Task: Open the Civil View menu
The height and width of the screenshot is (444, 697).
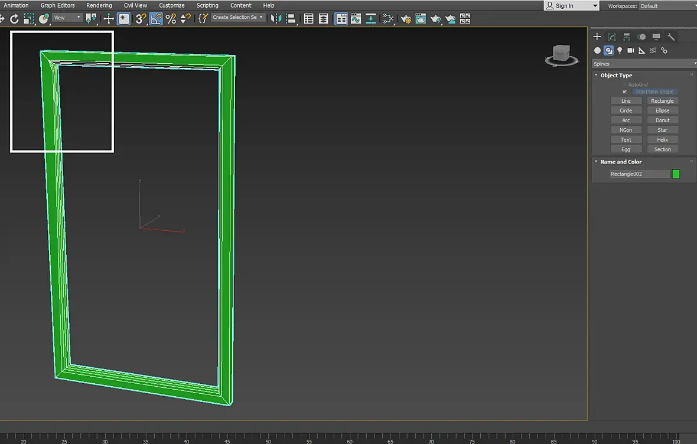Action: [x=135, y=5]
